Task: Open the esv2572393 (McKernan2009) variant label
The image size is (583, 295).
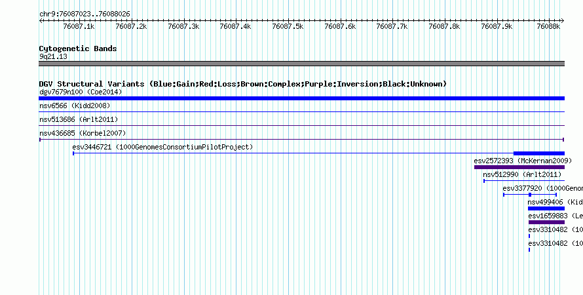Action: pos(523,161)
